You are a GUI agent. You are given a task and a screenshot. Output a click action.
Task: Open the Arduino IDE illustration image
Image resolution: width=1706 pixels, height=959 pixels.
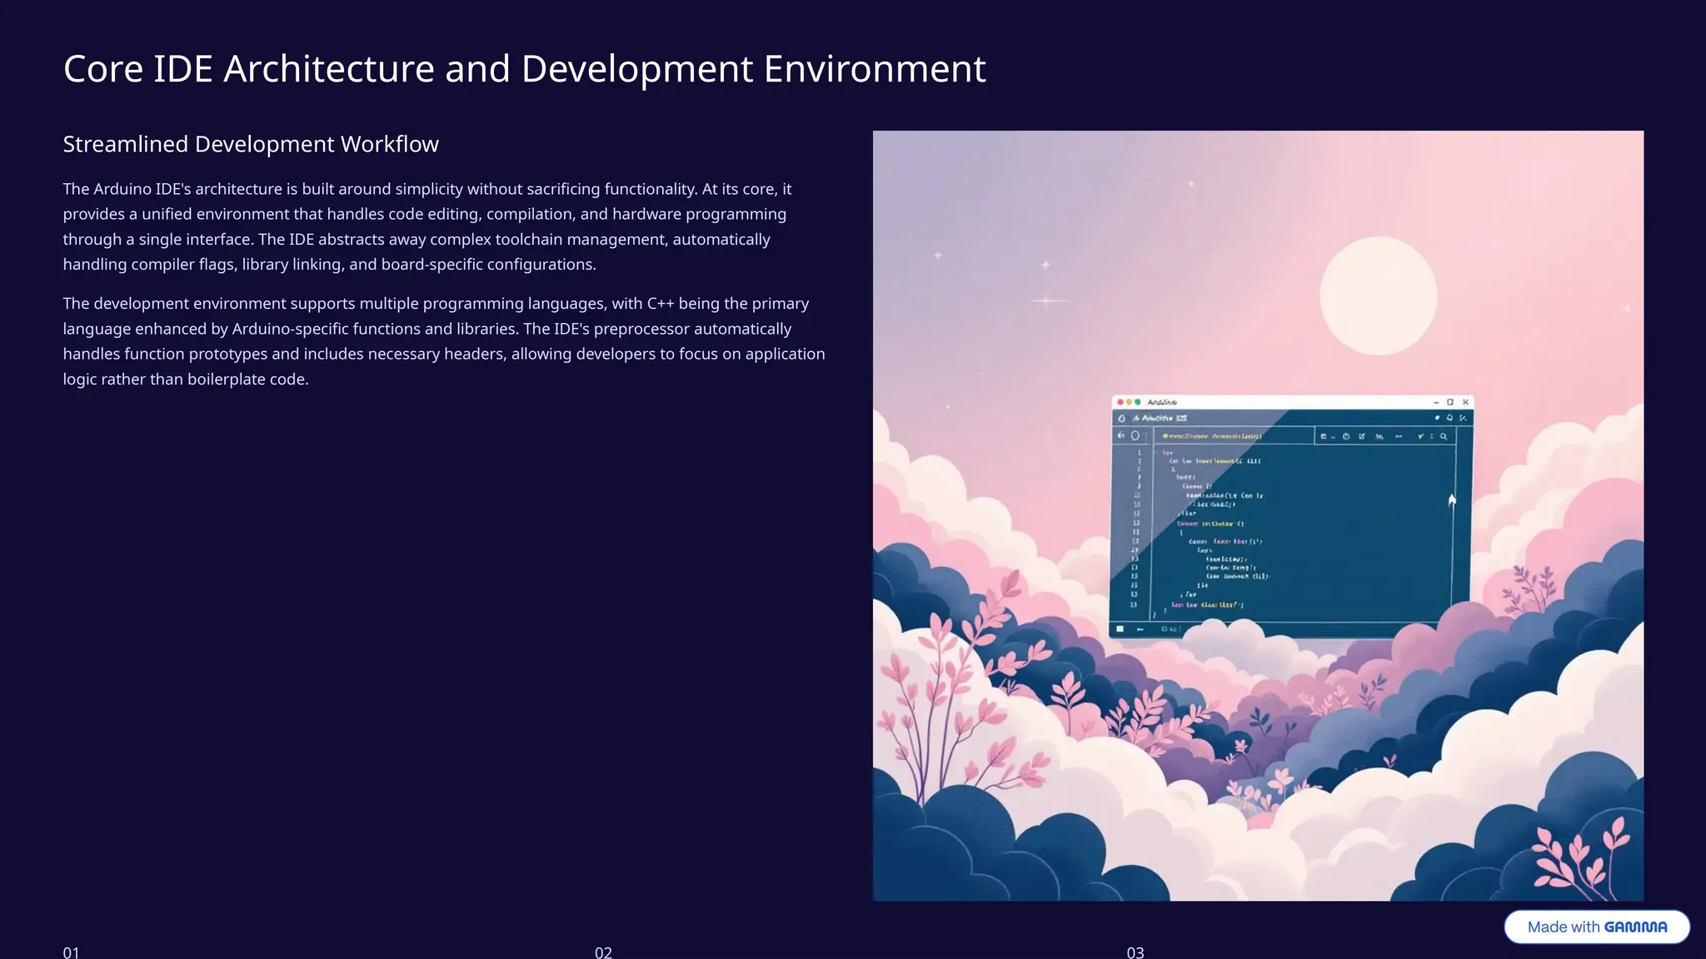coord(1258,515)
